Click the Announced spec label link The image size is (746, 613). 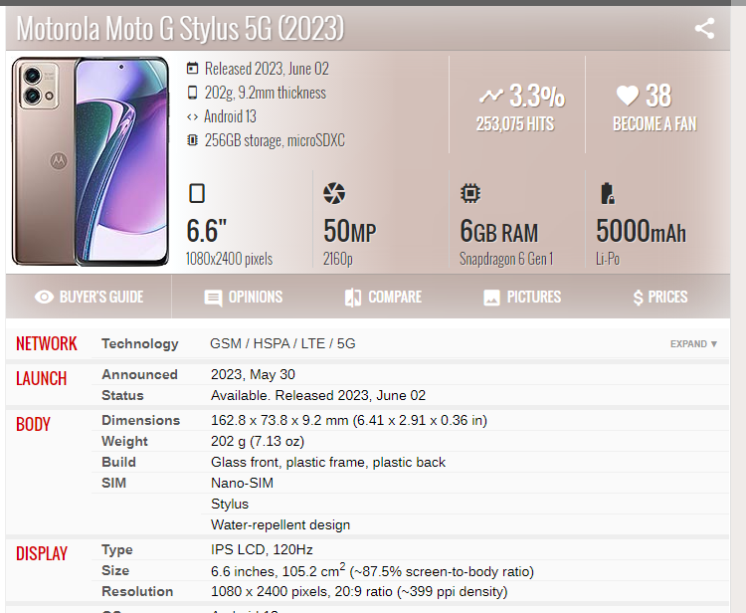[x=139, y=374]
